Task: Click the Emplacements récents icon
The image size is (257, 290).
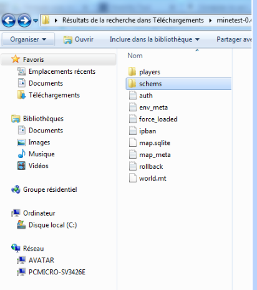Action: point(21,71)
